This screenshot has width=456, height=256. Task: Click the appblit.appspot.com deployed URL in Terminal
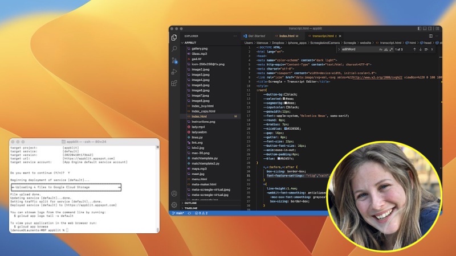pos(91,205)
